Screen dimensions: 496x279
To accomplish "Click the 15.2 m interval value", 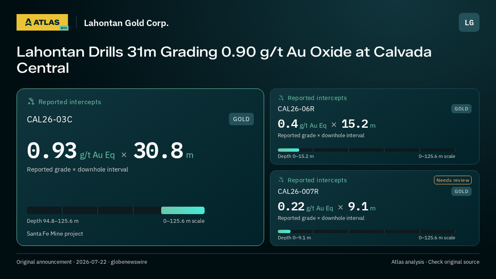I will (355, 124).
